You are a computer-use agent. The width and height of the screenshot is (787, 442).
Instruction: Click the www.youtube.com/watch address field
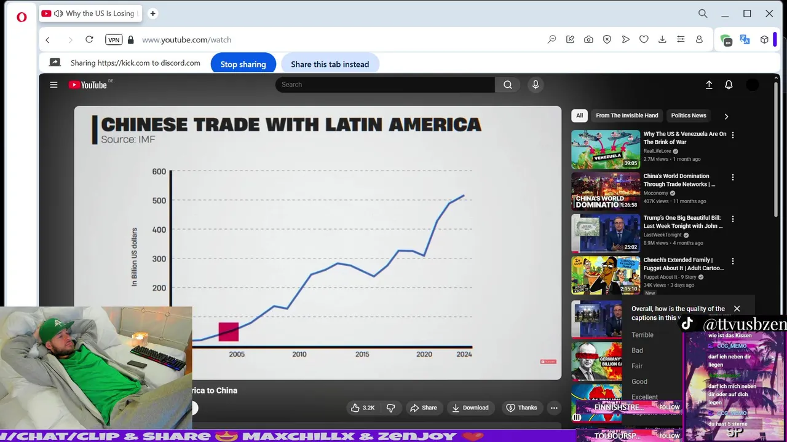pos(186,39)
